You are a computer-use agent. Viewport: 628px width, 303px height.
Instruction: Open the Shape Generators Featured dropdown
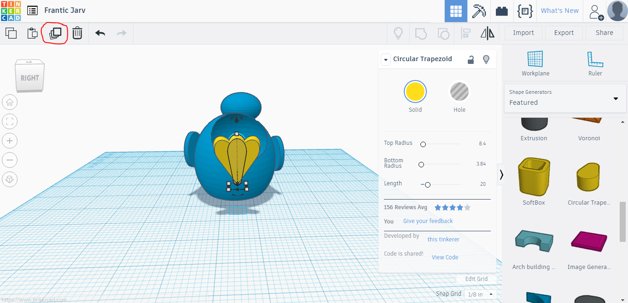(565, 98)
